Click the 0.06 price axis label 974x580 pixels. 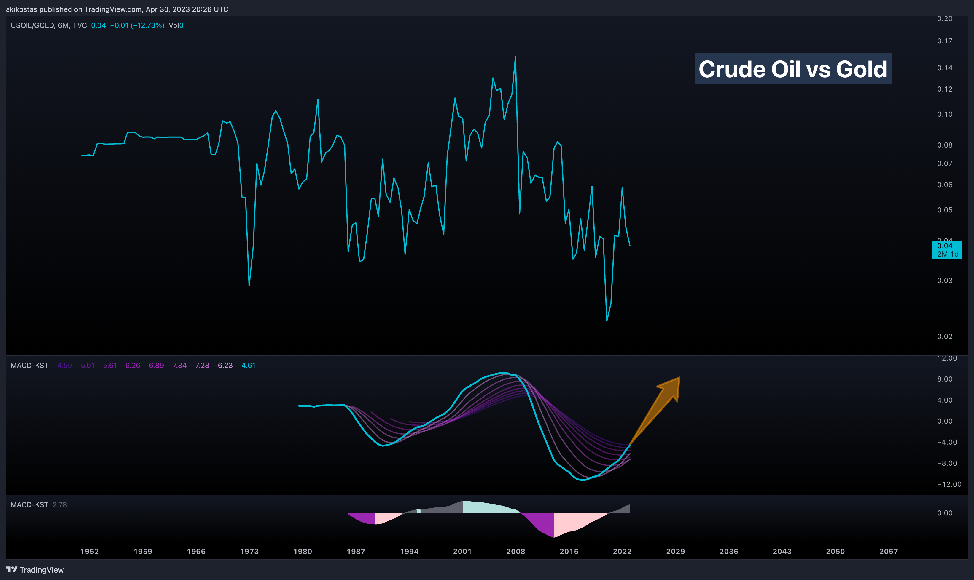[x=945, y=185]
